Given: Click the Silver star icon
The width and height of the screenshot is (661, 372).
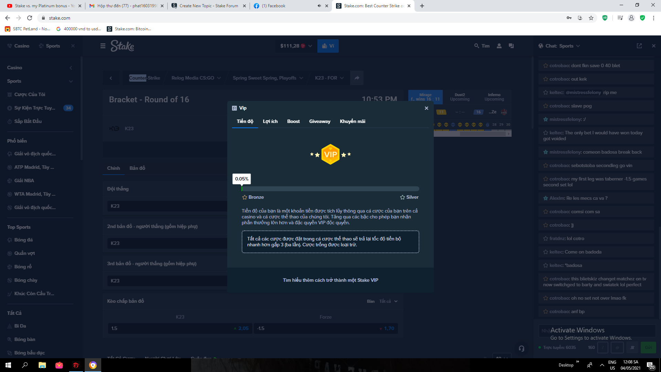Looking at the screenshot, I should coord(402,197).
